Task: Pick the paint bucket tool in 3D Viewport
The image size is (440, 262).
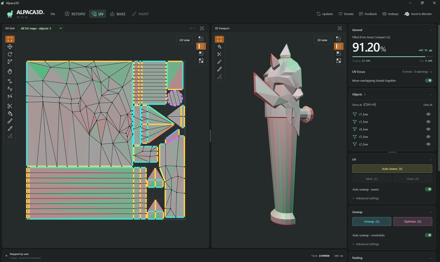Action: tap(219, 47)
